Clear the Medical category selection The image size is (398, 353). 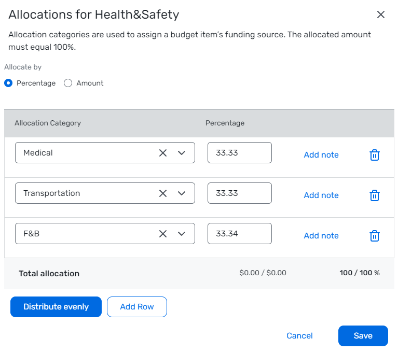coord(163,153)
